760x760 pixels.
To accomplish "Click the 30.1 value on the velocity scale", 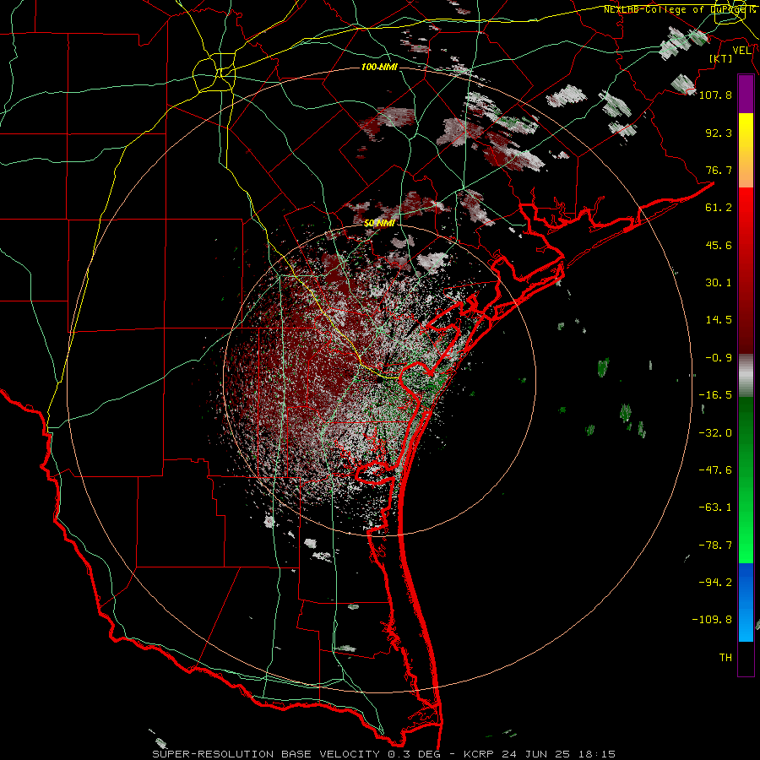I will (x=719, y=283).
